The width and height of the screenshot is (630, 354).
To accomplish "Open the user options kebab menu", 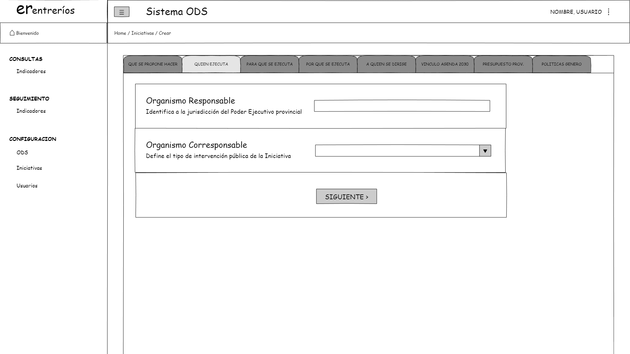I will click(x=608, y=12).
